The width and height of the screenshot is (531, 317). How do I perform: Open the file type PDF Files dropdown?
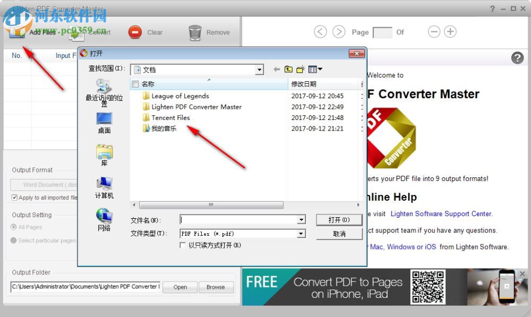tap(301, 234)
